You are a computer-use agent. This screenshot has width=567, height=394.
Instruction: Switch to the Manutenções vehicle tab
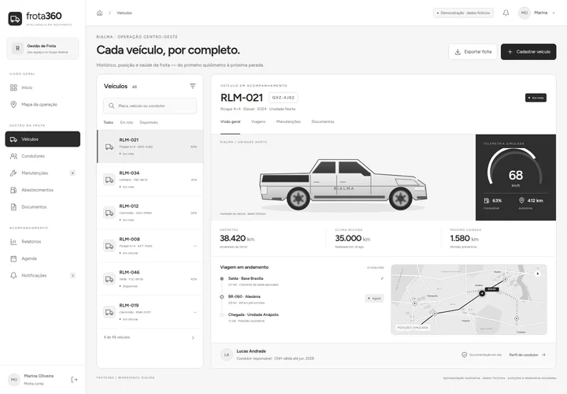(x=288, y=122)
